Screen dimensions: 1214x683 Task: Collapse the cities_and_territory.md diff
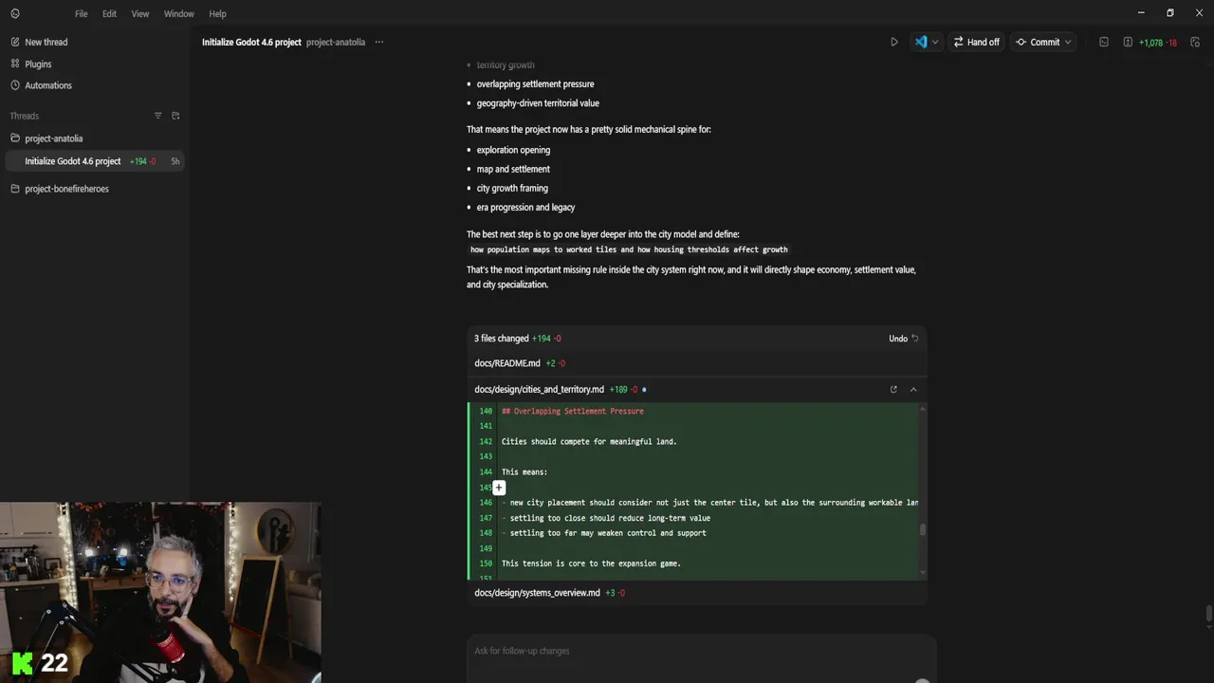coord(913,389)
